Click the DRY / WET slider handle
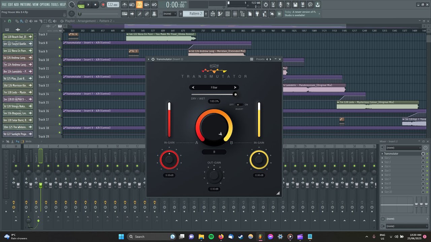Image resolution: width=431 pixels, height=242 pixels. 235,94
